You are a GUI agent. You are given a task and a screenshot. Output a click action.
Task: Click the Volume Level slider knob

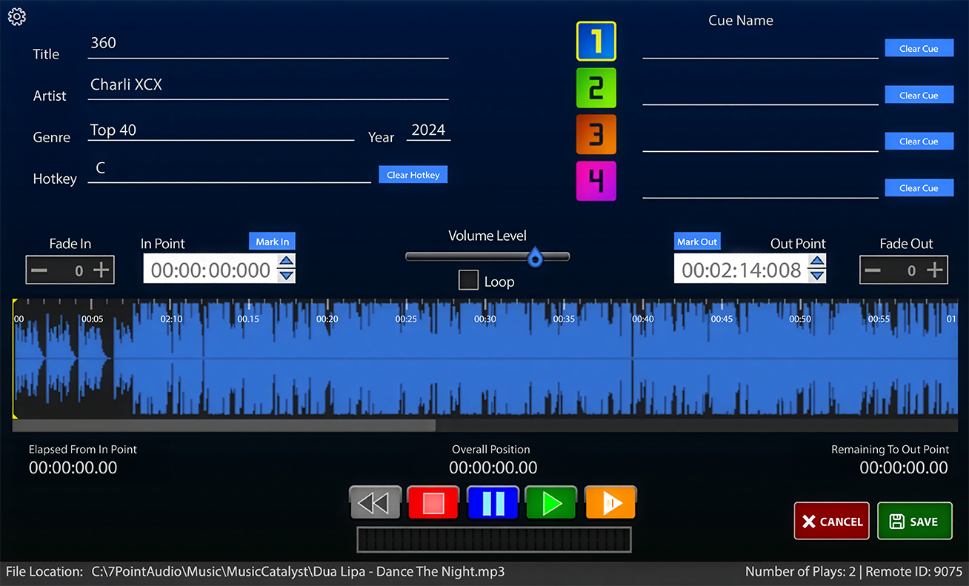coord(535,258)
